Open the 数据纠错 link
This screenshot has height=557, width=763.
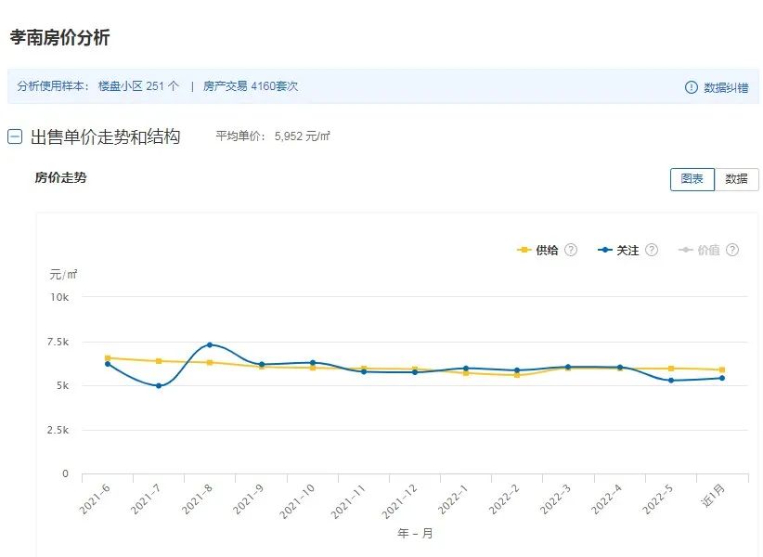click(726, 87)
